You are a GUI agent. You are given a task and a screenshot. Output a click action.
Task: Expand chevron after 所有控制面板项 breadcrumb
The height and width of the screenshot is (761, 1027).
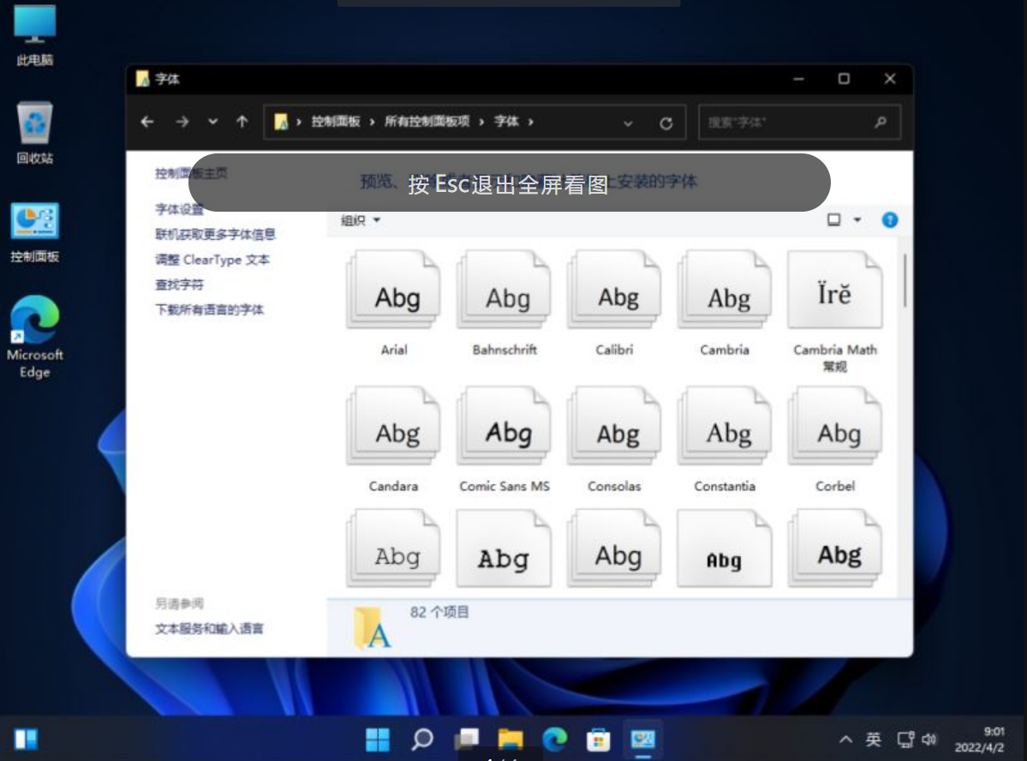pos(481,122)
